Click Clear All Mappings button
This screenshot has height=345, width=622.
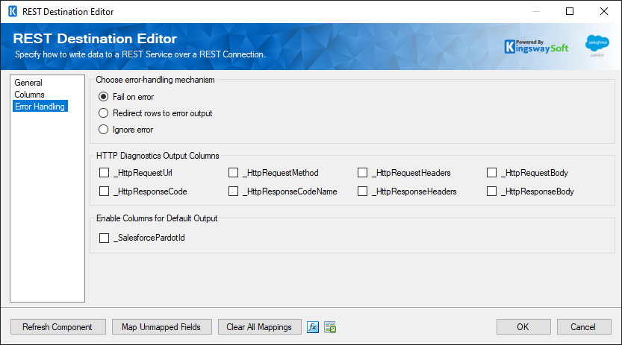click(259, 327)
